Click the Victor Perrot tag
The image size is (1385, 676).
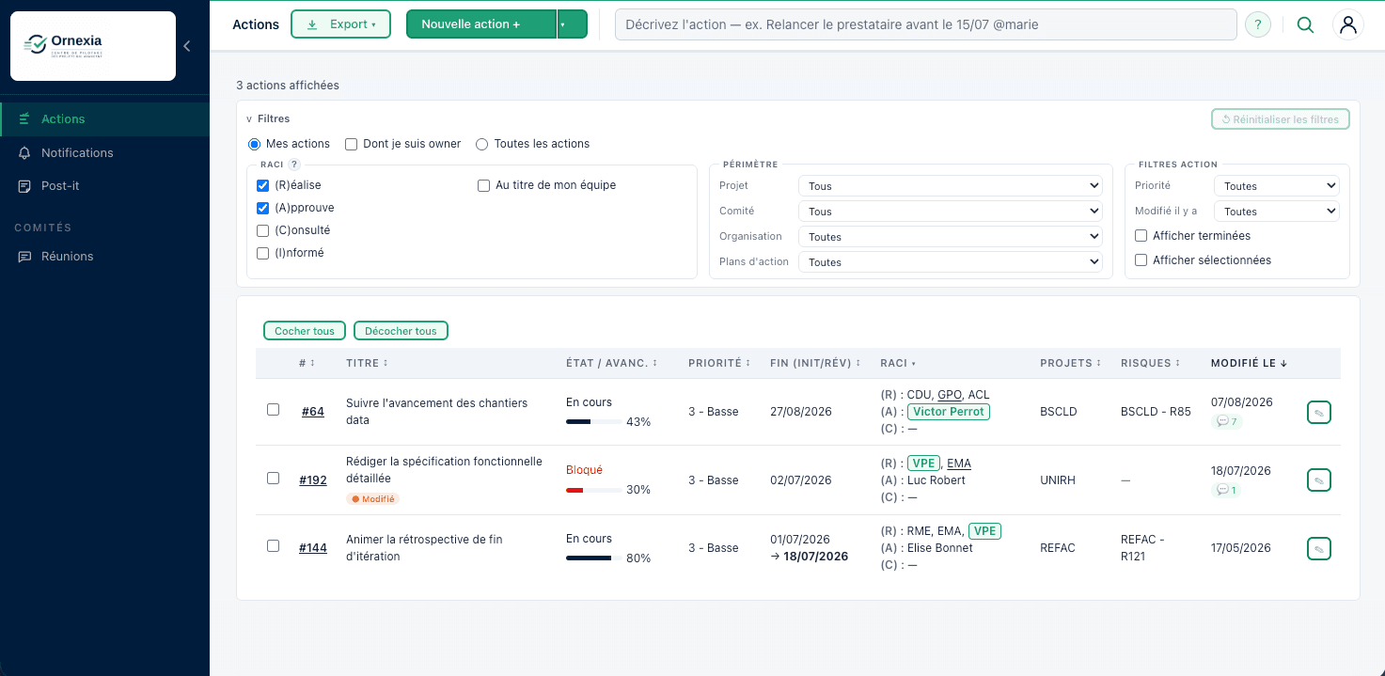pos(949,412)
